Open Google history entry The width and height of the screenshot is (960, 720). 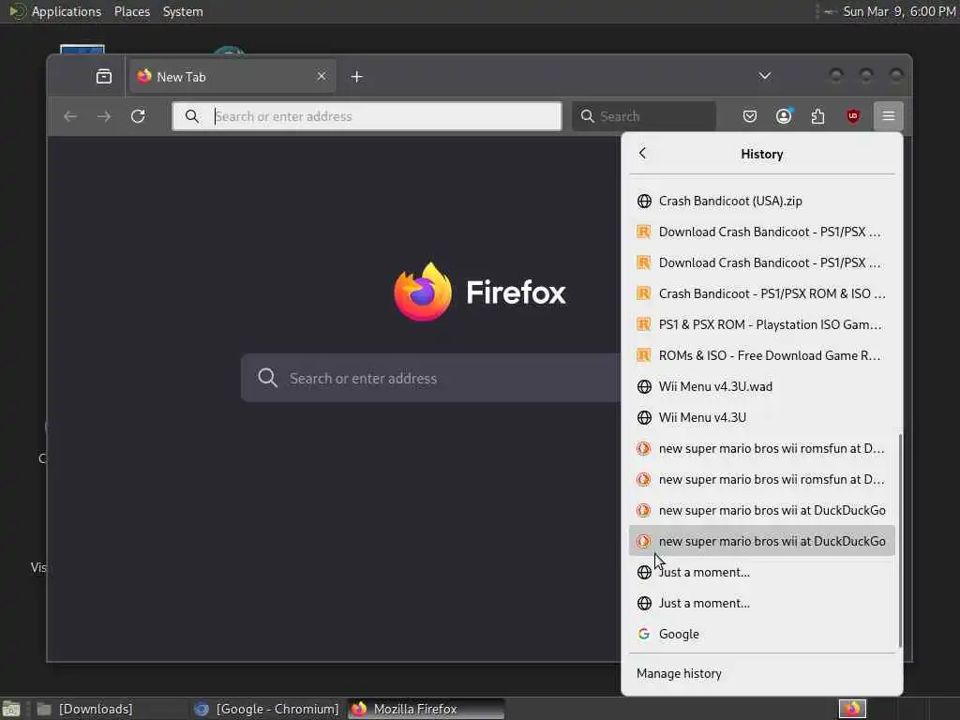pyautogui.click(x=761, y=635)
